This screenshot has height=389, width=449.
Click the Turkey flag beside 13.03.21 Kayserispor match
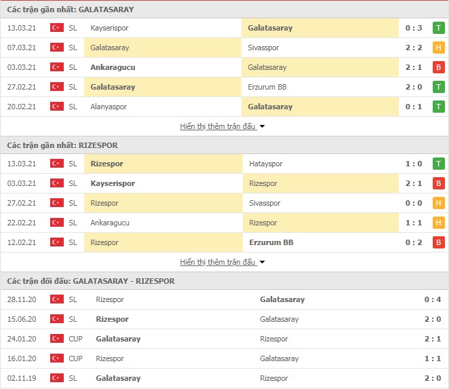57,28
